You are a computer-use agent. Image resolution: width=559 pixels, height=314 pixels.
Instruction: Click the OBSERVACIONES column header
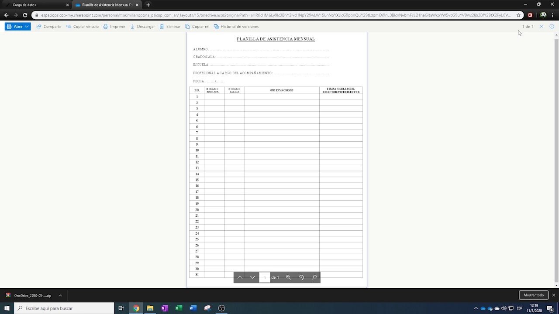click(282, 90)
